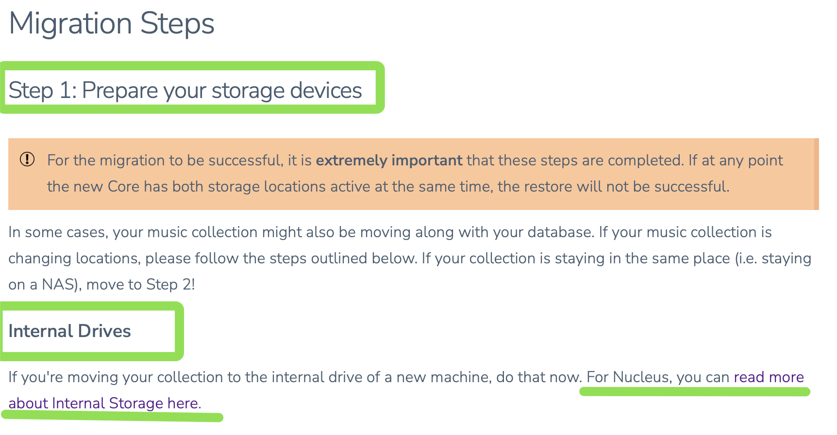Viewport: 837px width, 435px height.
Task: Select the "Step 1: Prepare your storage devices" heading
Action: click(185, 90)
